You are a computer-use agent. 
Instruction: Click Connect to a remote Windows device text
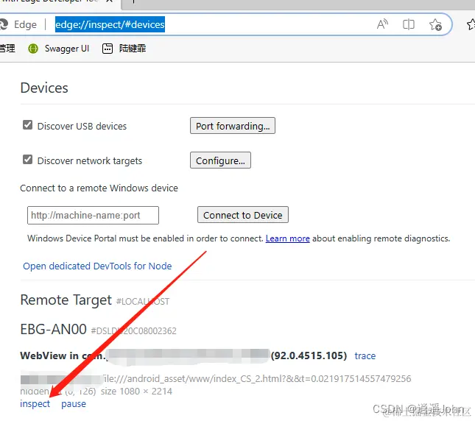point(99,188)
